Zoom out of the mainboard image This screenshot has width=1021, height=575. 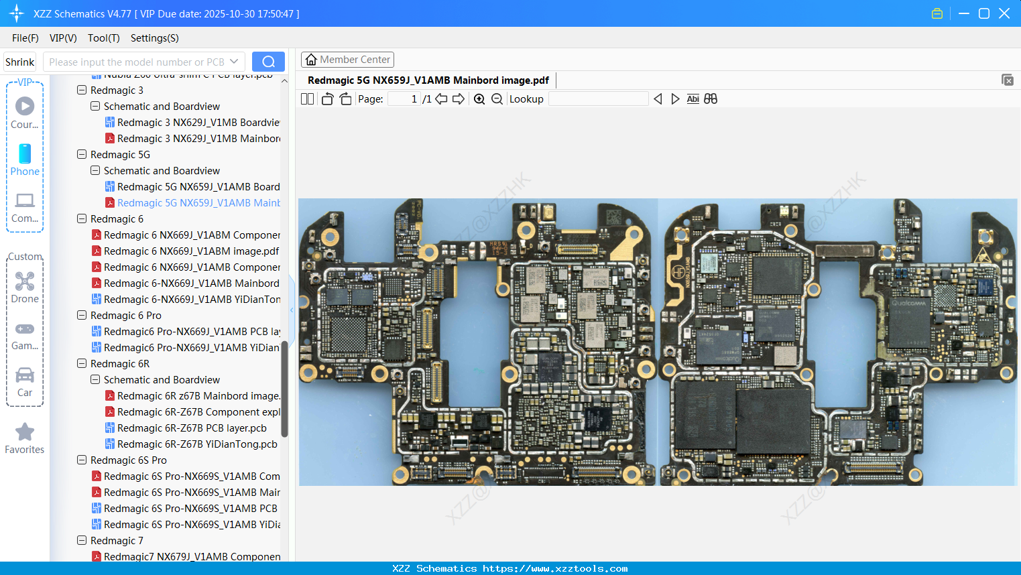(x=497, y=99)
